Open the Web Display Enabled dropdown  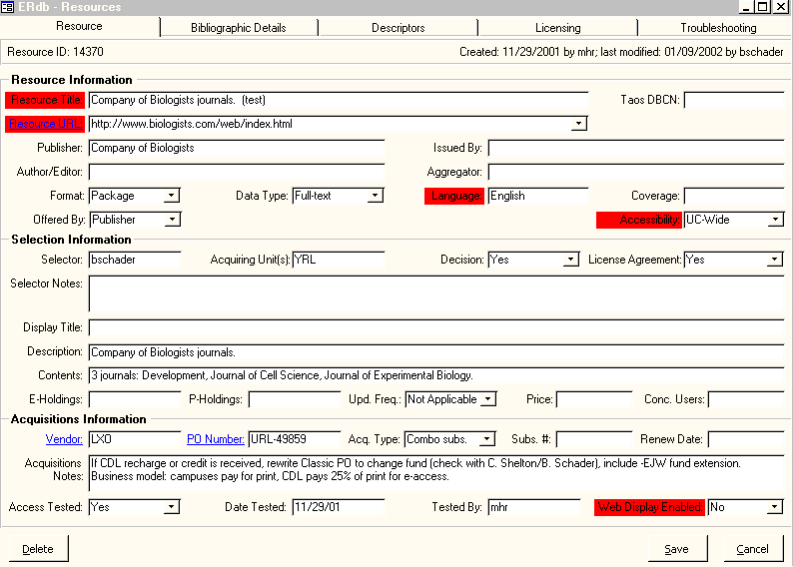pyautogui.click(x=774, y=507)
